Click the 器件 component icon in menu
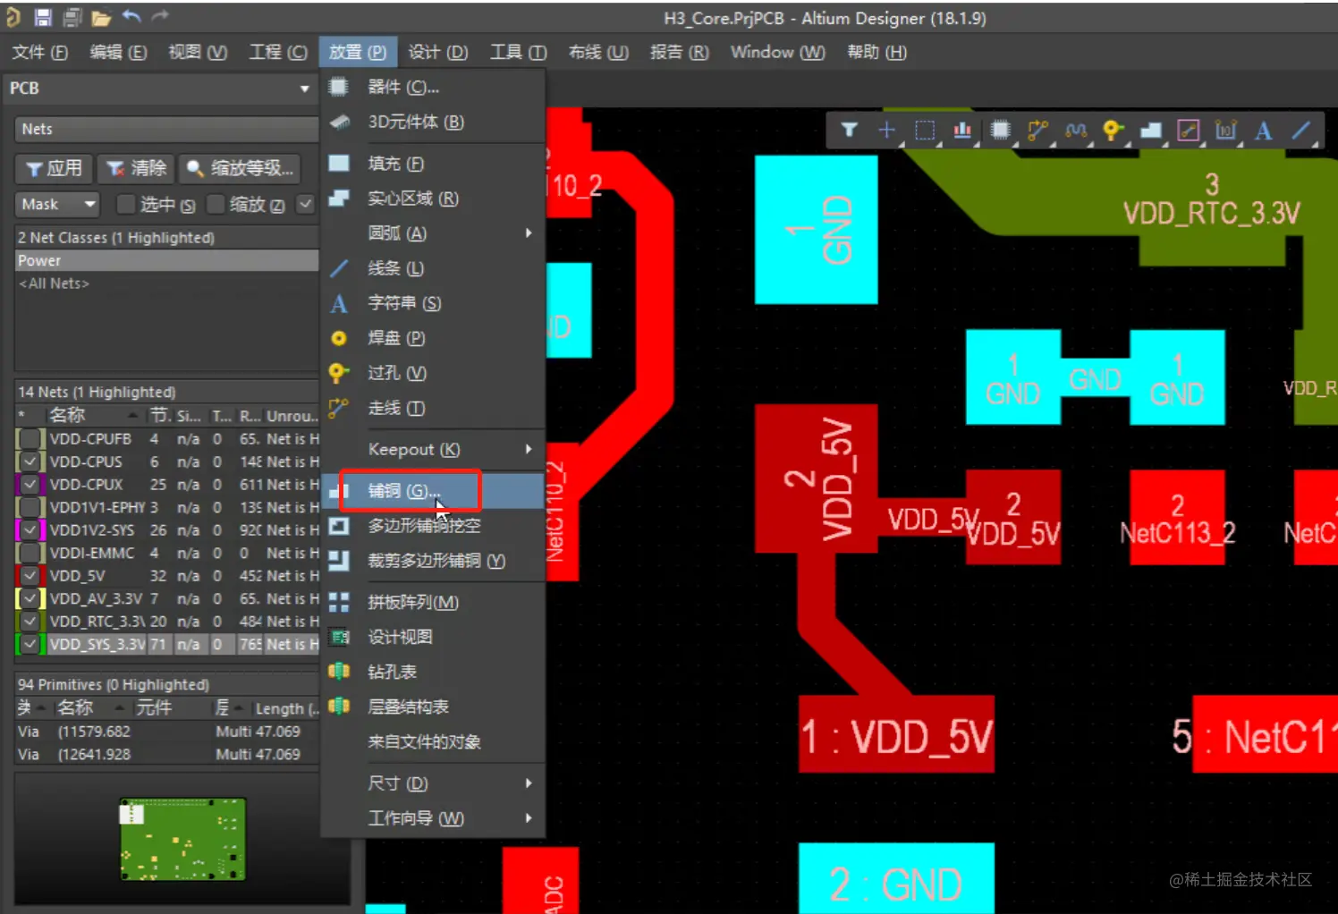Viewport: 1338px width, 914px height. tap(338, 87)
